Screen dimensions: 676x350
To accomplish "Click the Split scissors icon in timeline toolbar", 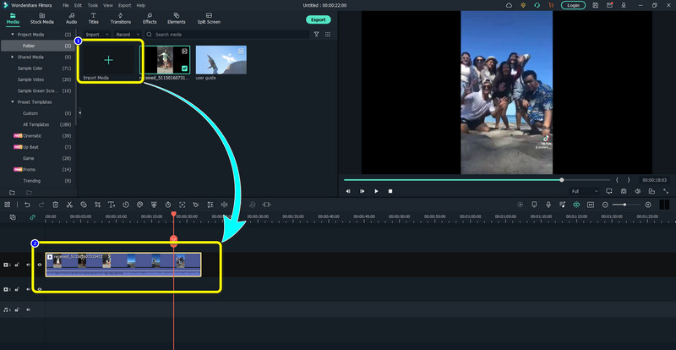I will tap(69, 205).
